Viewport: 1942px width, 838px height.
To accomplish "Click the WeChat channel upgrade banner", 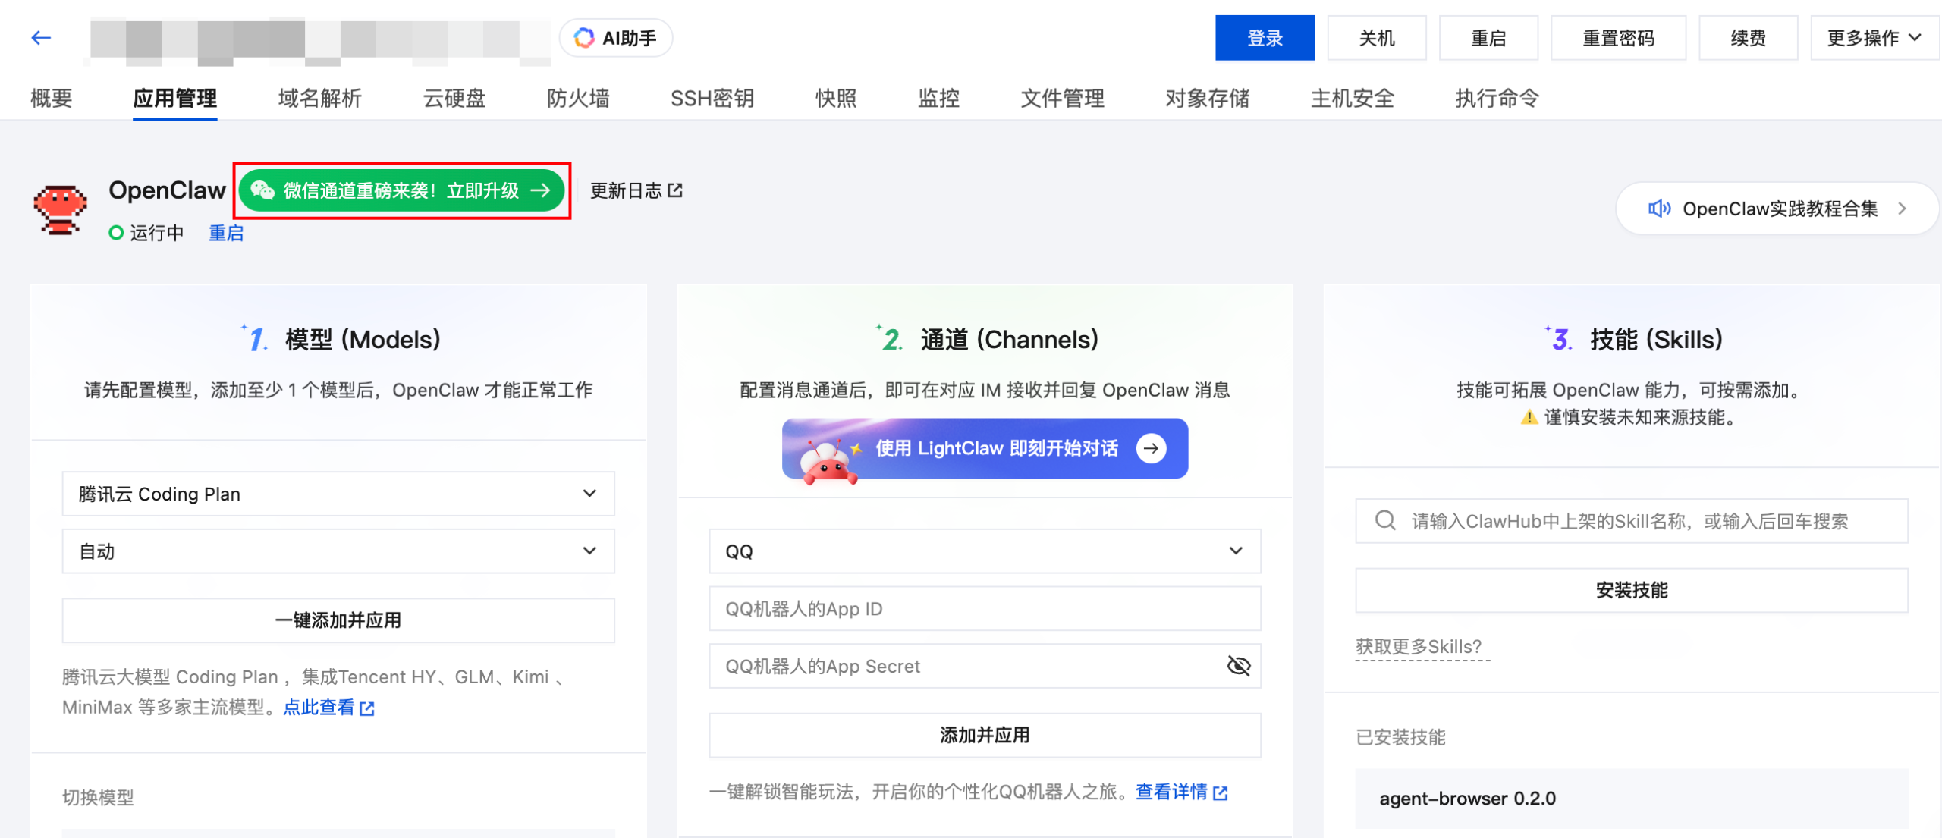I will (401, 190).
